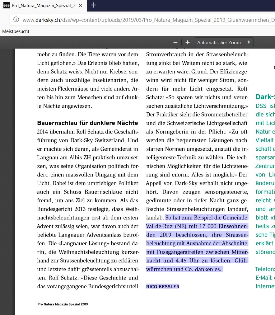Open the Meistbesucht bookmarks folder
This screenshot has width=275, height=315.
point(16,31)
